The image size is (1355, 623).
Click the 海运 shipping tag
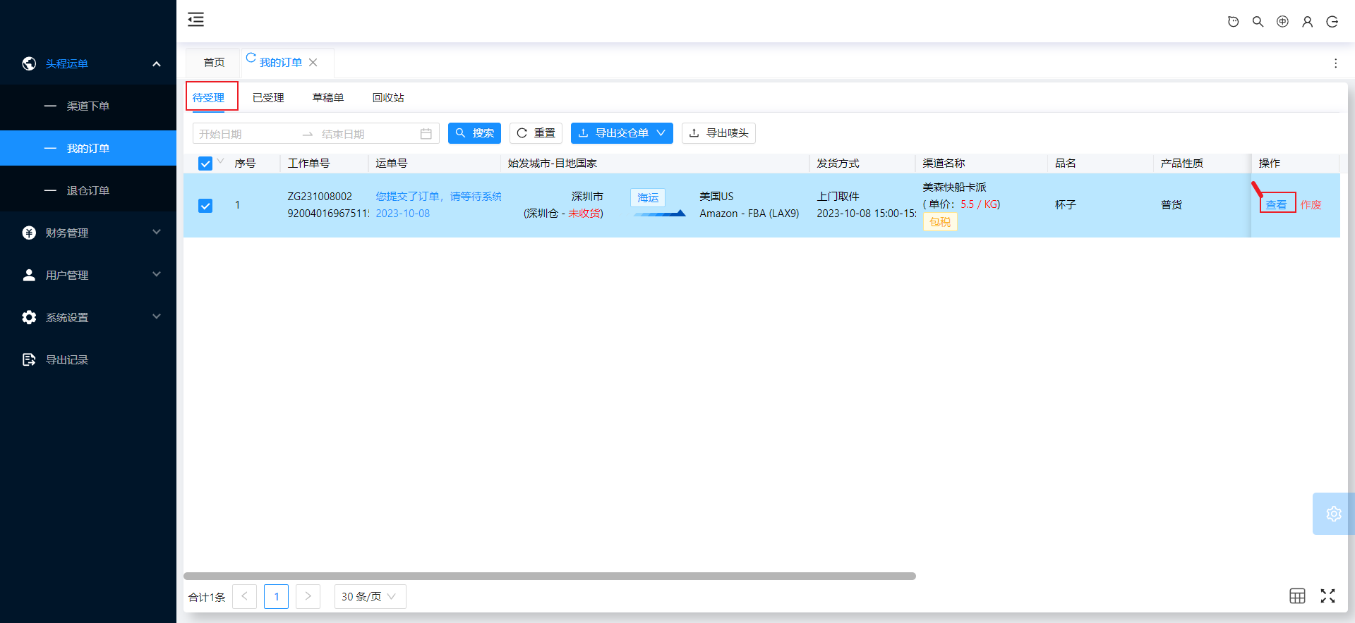pyautogui.click(x=648, y=198)
